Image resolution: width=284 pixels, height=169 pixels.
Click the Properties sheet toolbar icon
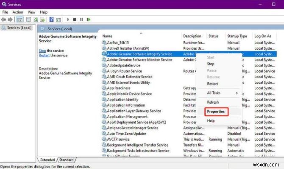29,20
